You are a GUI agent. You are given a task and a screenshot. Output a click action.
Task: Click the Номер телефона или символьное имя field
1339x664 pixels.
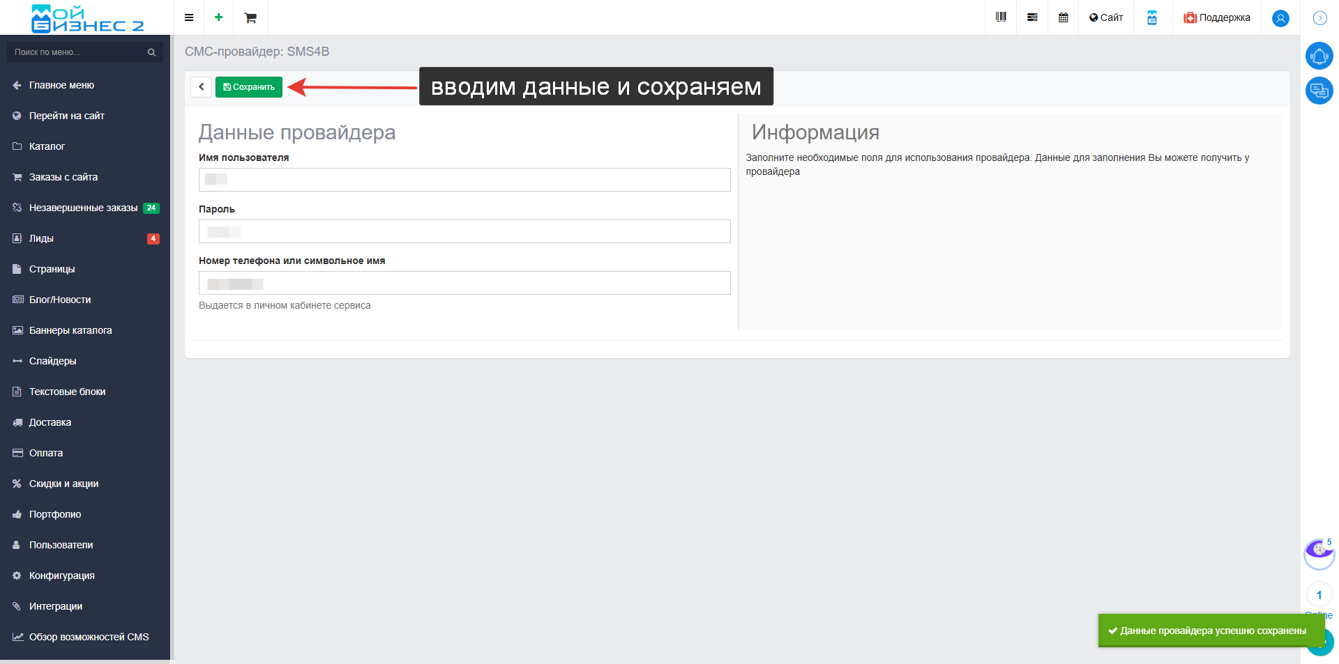(464, 283)
